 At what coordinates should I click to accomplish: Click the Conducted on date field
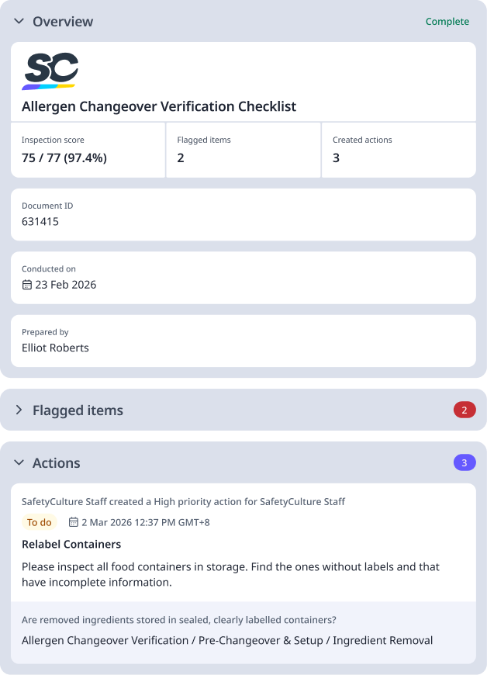click(x=243, y=277)
